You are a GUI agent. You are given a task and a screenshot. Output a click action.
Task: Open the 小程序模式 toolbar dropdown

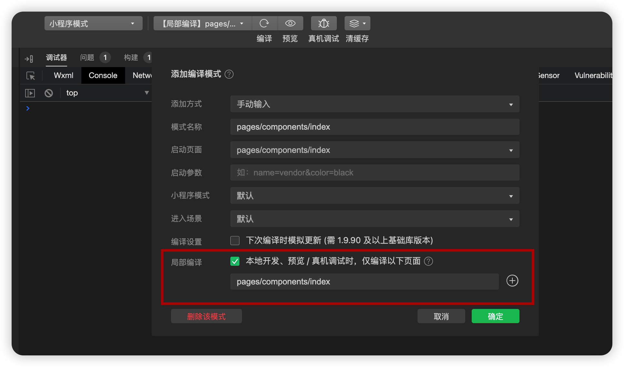point(93,24)
